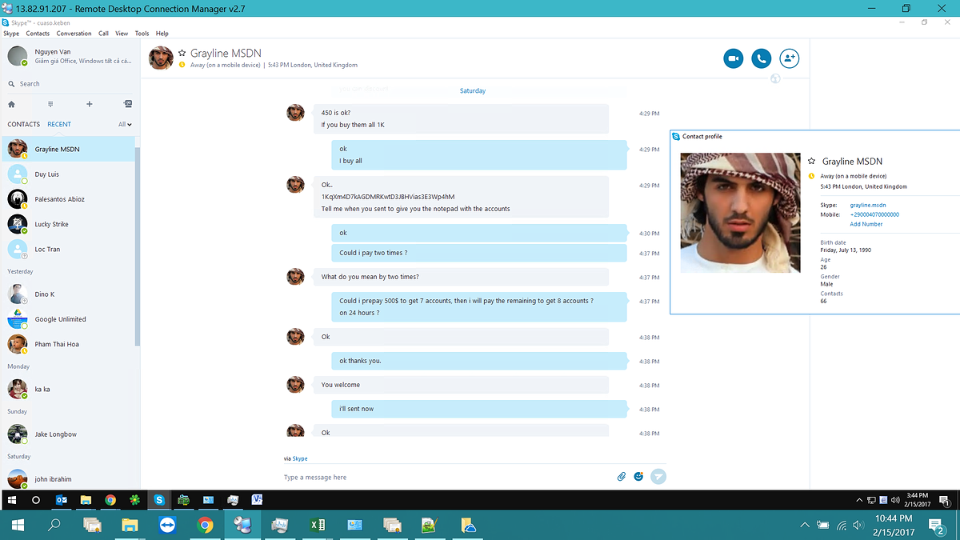Start a voice call with Grayline MSDN
This screenshot has height=540, width=960.
point(761,58)
